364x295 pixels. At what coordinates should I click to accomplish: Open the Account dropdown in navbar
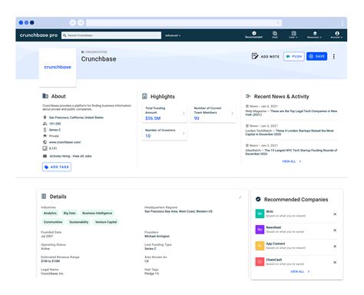pyautogui.click(x=337, y=35)
